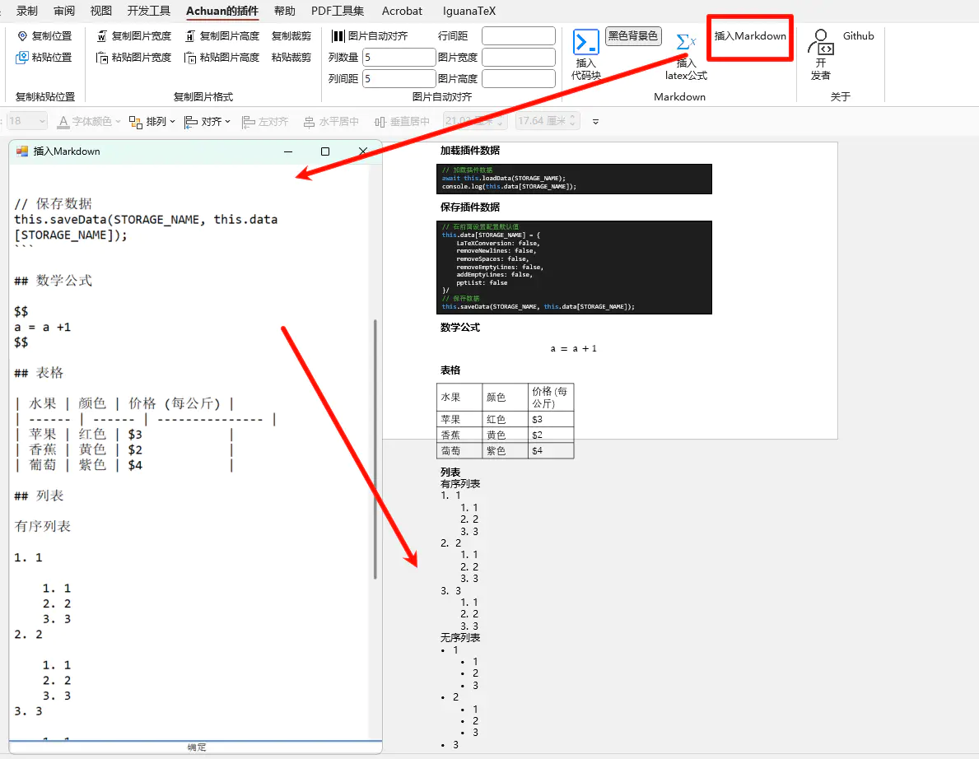Click the 行间距 row spacing input field
This screenshot has width=979, height=759.
coord(519,36)
